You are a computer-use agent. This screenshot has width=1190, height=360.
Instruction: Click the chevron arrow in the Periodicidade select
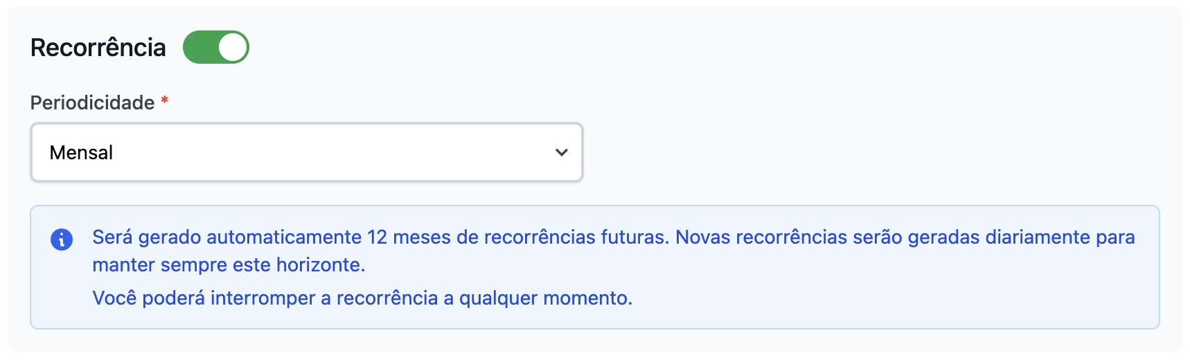click(561, 152)
